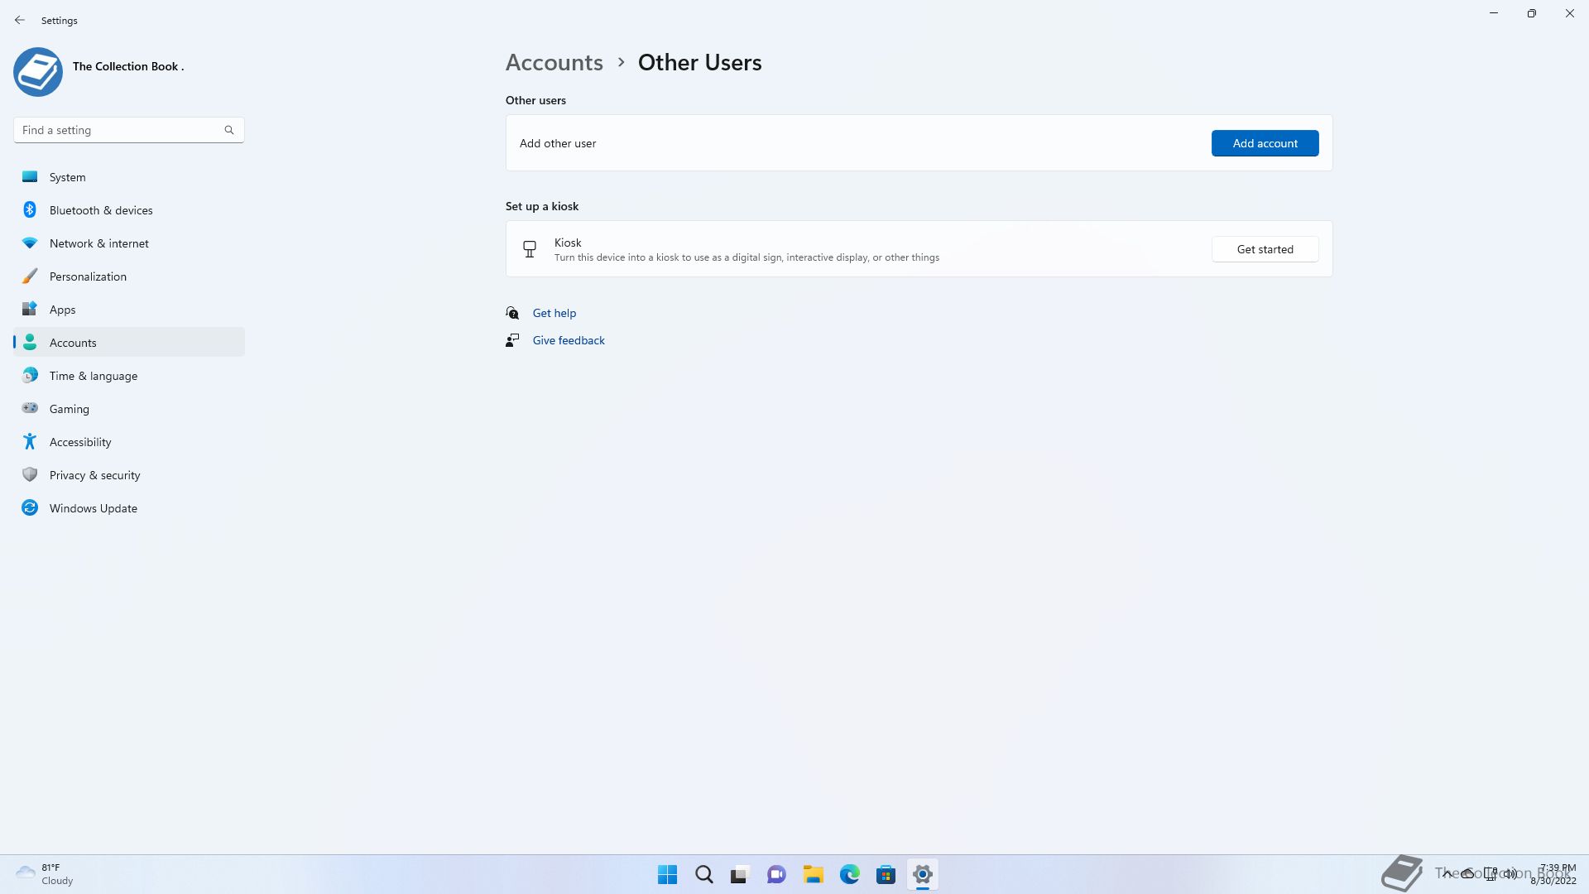Click Get started for Kiosk
1589x894 pixels.
click(x=1265, y=249)
